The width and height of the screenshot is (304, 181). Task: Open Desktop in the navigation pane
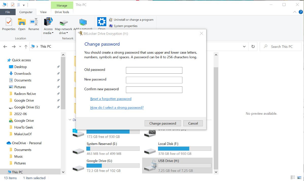coord(21,67)
